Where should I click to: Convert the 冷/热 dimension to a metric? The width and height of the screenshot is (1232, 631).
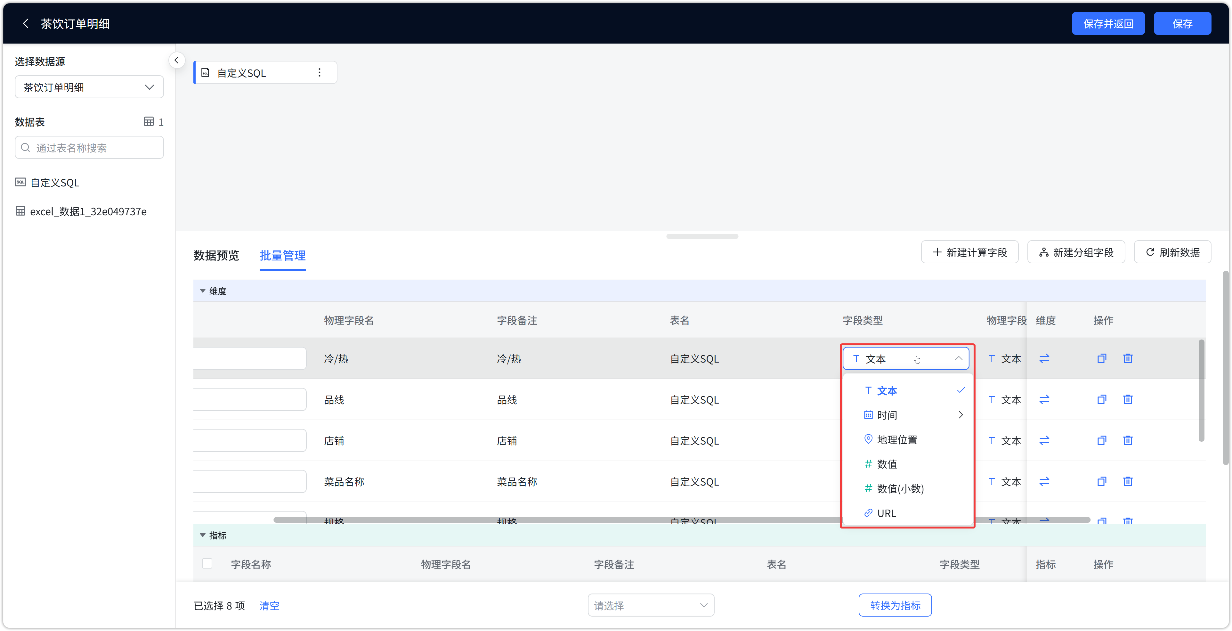[x=1044, y=358]
